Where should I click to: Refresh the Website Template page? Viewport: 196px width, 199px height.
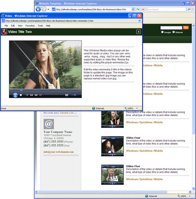(138, 9)
